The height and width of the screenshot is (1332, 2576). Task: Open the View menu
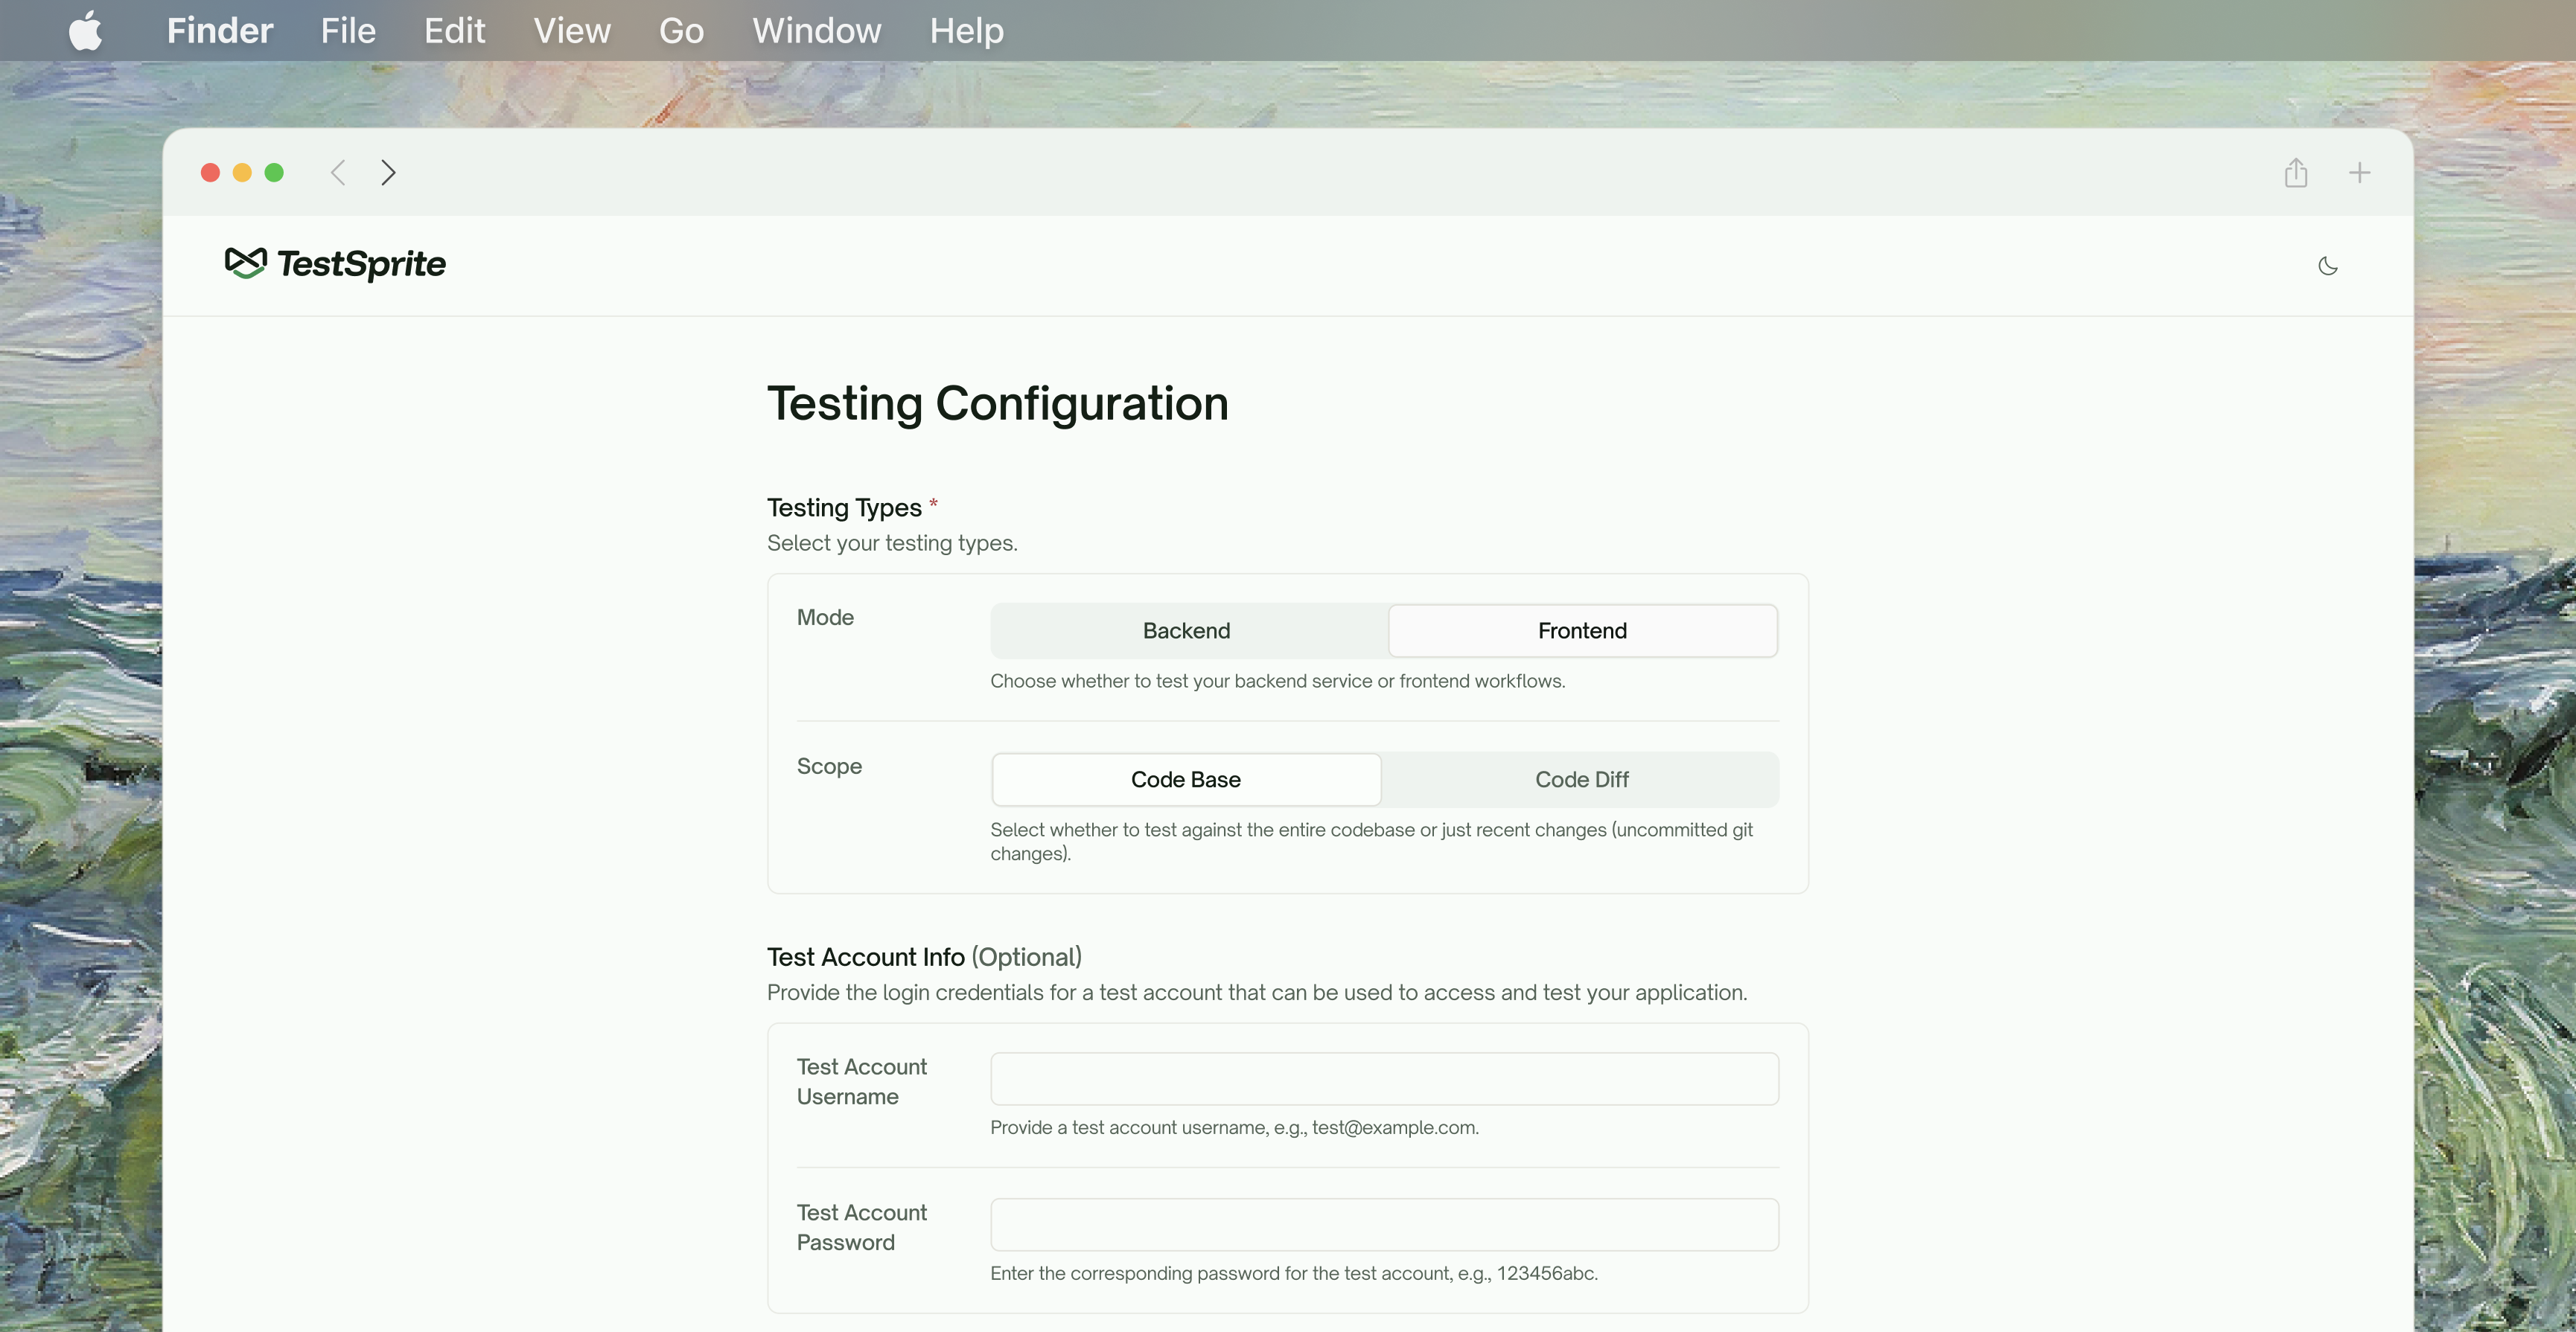click(x=572, y=30)
